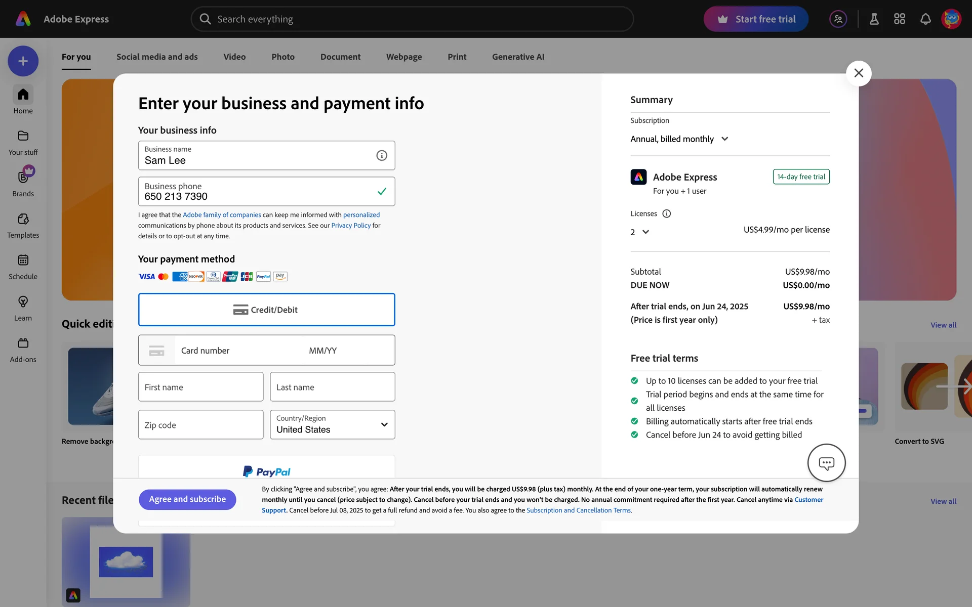Switch to the Social media and ads tab
The height and width of the screenshot is (607, 972).
pyautogui.click(x=157, y=57)
